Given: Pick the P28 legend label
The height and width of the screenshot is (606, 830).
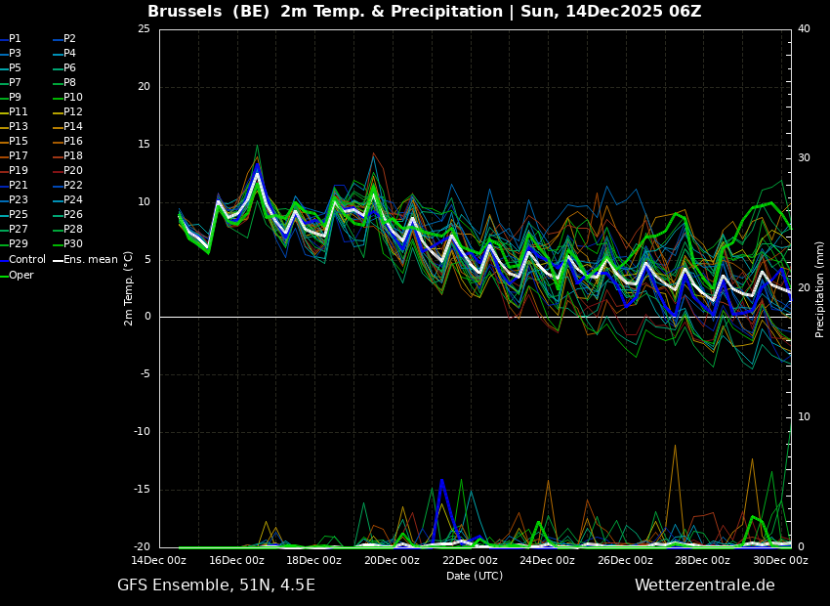Looking at the screenshot, I should click(73, 230).
